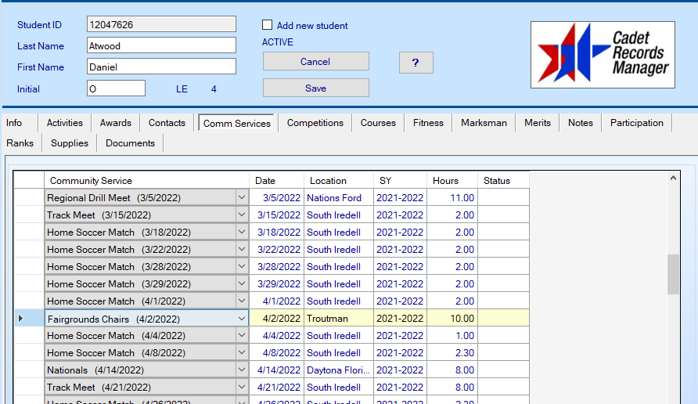Click scrollbar up arrow in the grid
The height and width of the screenshot is (404, 698).
(673, 179)
